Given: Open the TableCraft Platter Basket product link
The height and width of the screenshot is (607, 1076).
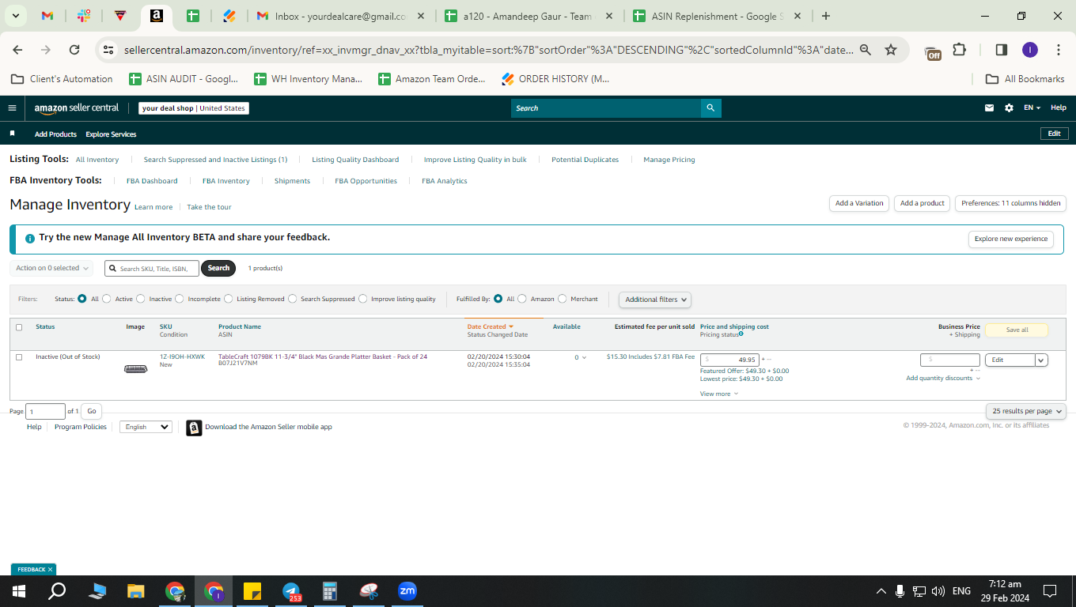Looking at the screenshot, I should click(323, 356).
